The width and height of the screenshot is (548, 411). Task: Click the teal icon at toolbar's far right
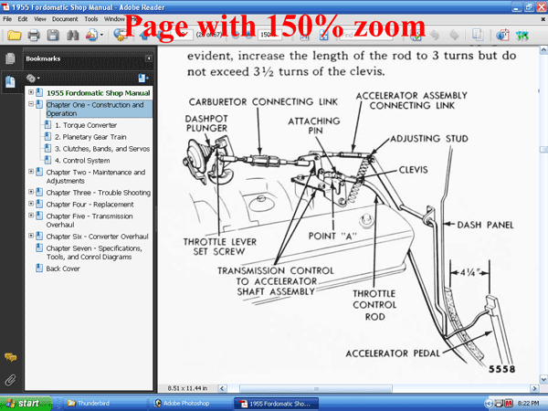[522, 36]
